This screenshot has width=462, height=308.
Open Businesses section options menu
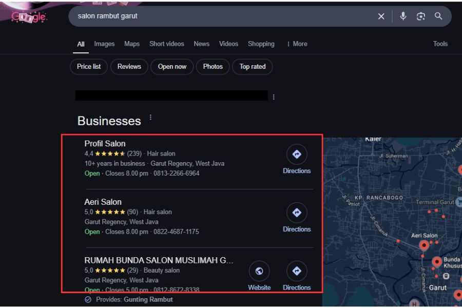150,118
